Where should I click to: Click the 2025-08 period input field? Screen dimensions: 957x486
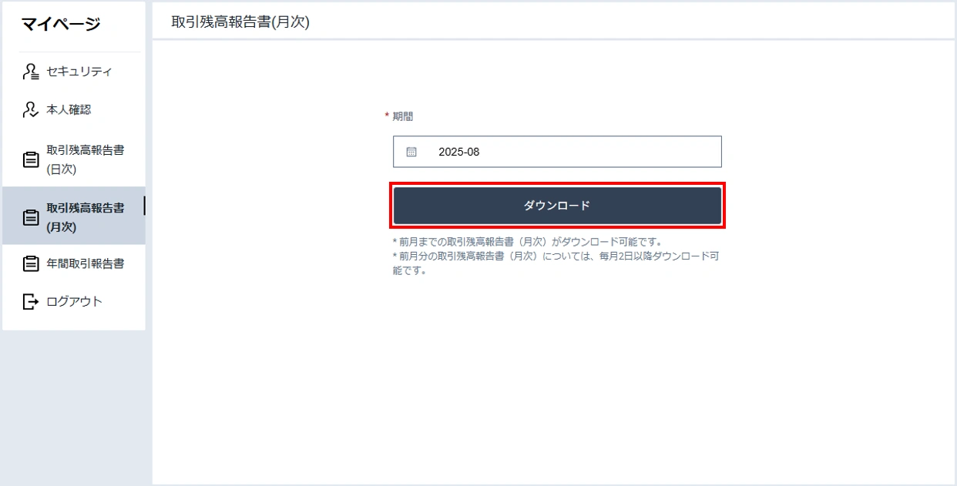coord(557,152)
